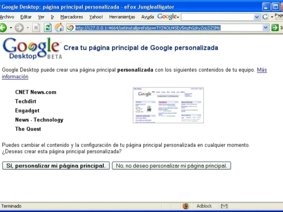Click the Terminado status bar text
Screen dimensions: 283x212
click(x=11, y=206)
